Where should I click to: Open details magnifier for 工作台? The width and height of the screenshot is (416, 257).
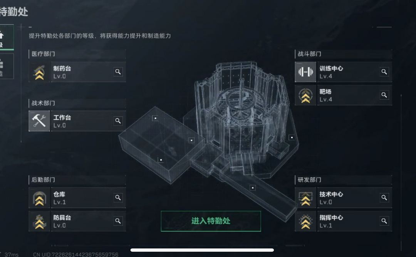(x=118, y=121)
